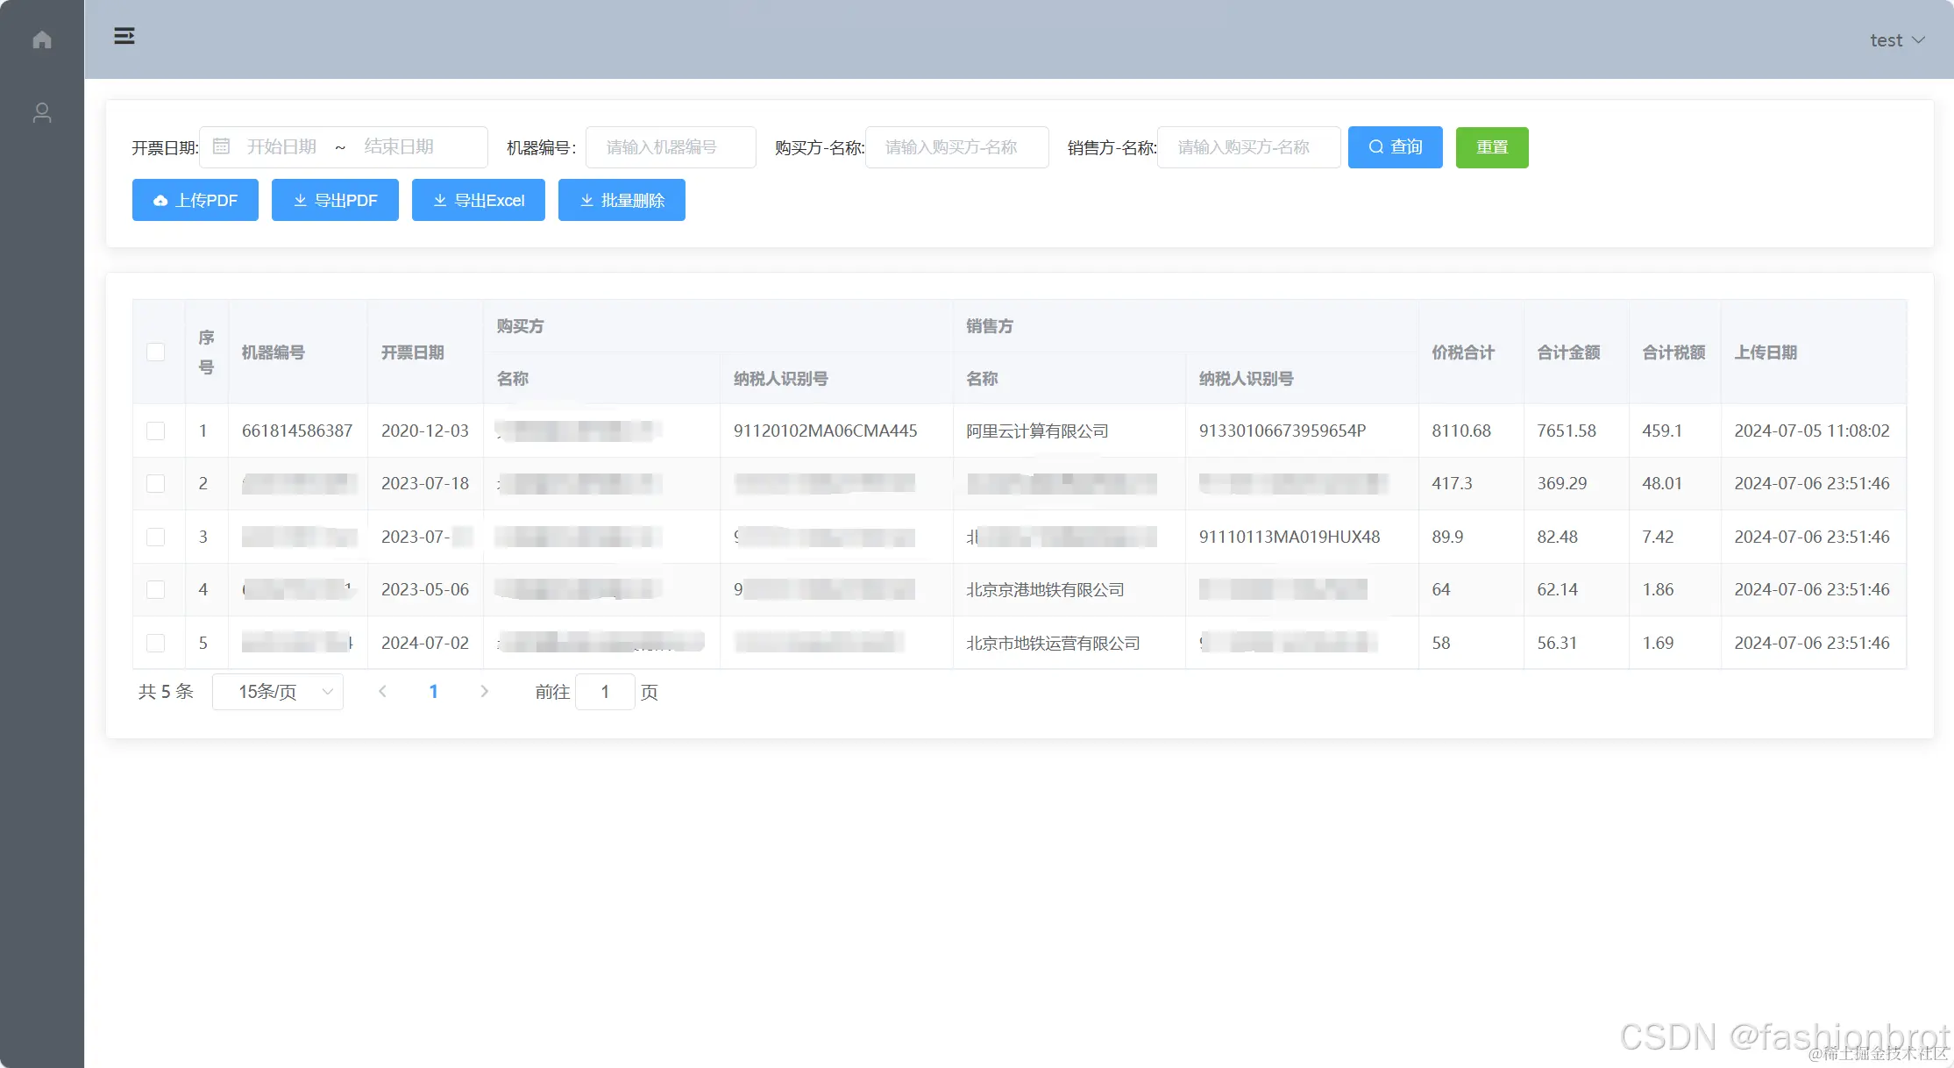Open the test account dropdown
Screen dimensions: 1954x1068
(1897, 39)
